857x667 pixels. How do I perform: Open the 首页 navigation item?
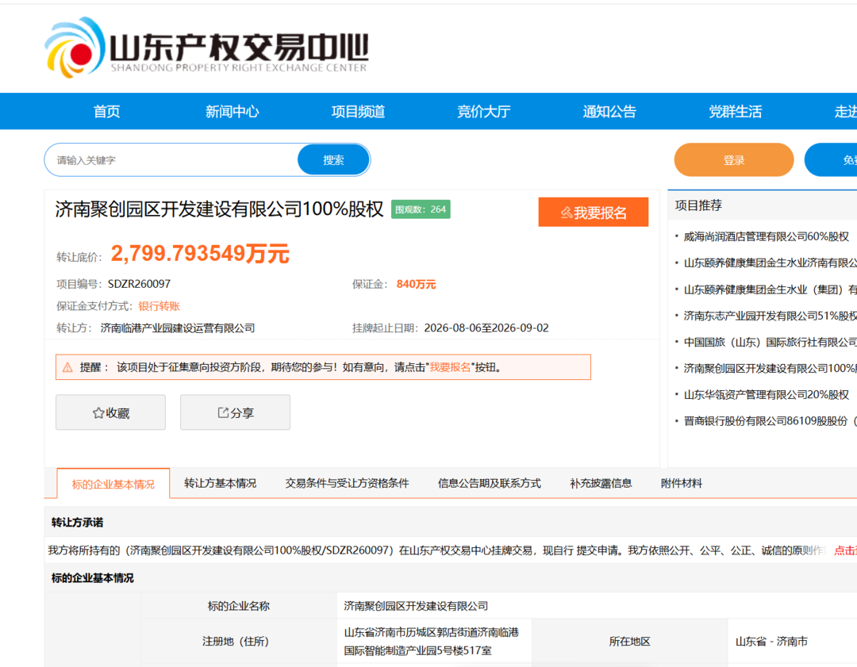click(106, 112)
